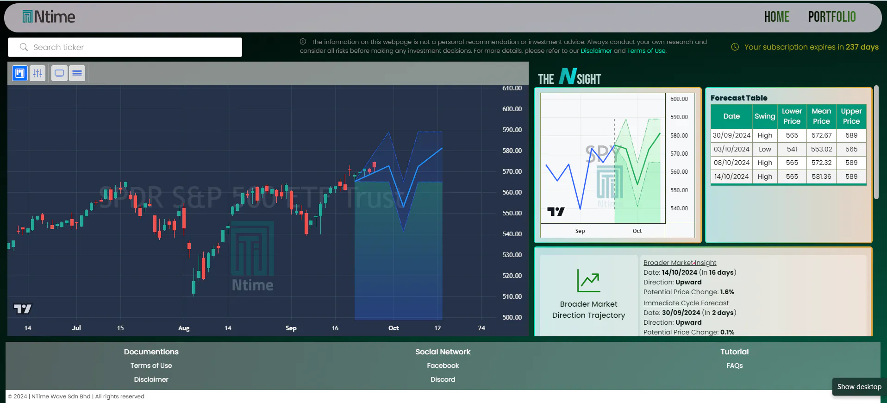Click the 553.02 mean price cell
The height and width of the screenshot is (403, 887).
[x=821, y=149]
